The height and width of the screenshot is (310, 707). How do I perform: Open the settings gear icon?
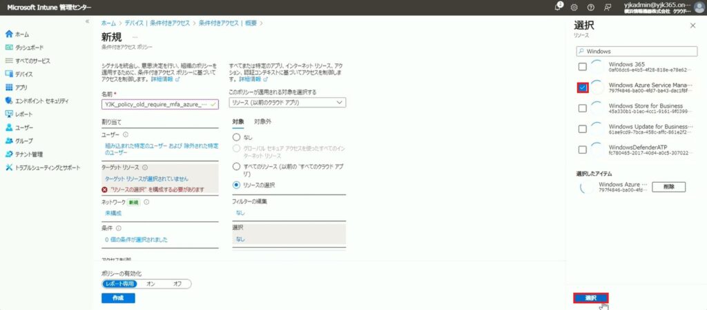574,7
